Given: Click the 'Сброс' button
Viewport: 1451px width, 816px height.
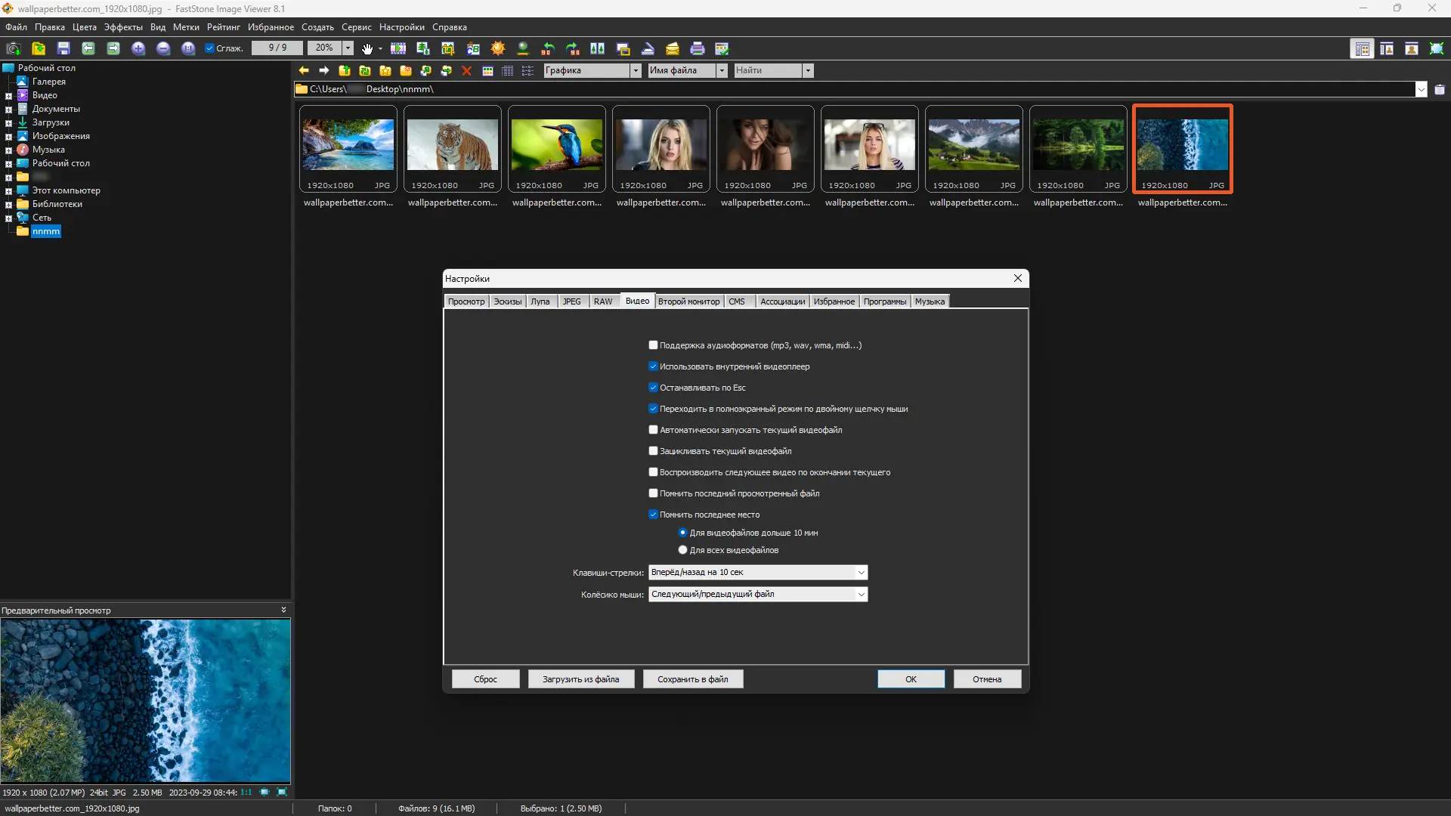Looking at the screenshot, I should click(x=485, y=679).
